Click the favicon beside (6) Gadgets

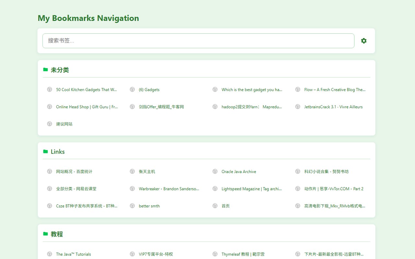[x=132, y=90]
